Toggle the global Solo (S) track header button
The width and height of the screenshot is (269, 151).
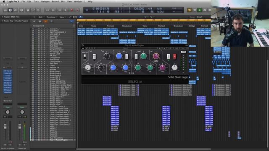click(x=51, y=21)
